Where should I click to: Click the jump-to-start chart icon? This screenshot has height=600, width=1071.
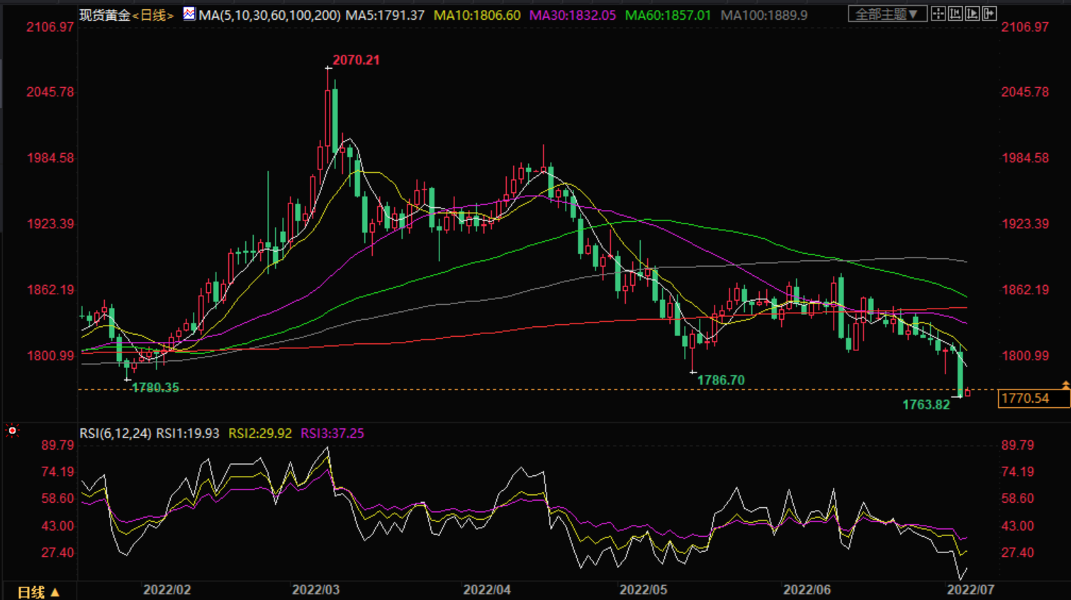tap(955, 13)
